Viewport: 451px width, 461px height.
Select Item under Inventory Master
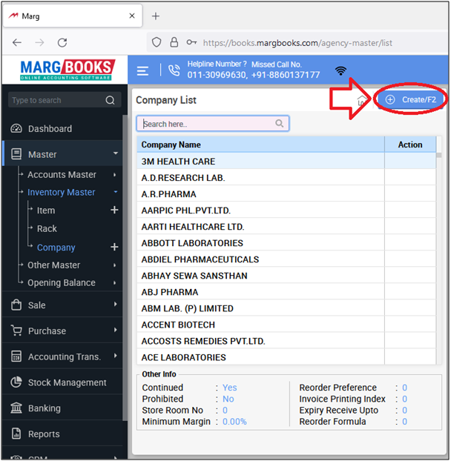46,210
